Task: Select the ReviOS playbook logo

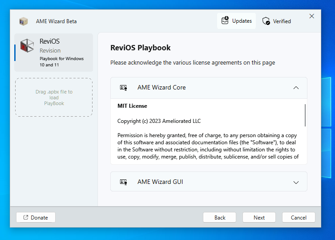Action: click(27, 46)
